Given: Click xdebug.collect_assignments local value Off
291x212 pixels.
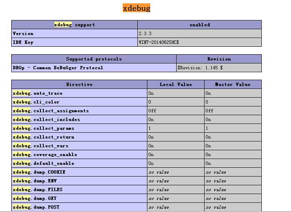Looking at the screenshot, I should [x=176, y=111].
